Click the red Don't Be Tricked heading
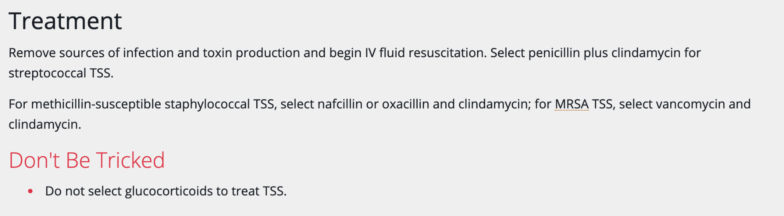 (87, 160)
